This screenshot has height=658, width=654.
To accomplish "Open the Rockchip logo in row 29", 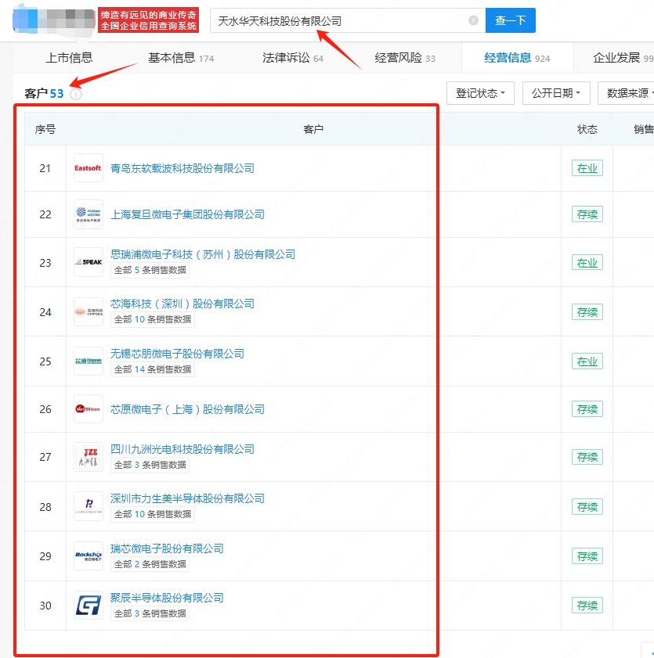I will click(x=89, y=556).
